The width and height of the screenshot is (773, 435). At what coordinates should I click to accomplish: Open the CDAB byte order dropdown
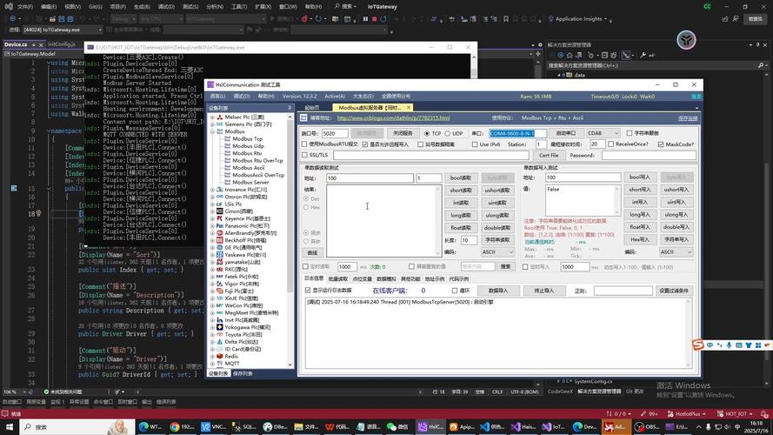tap(602, 133)
